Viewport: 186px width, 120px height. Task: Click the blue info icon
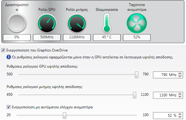pos(8,57)
